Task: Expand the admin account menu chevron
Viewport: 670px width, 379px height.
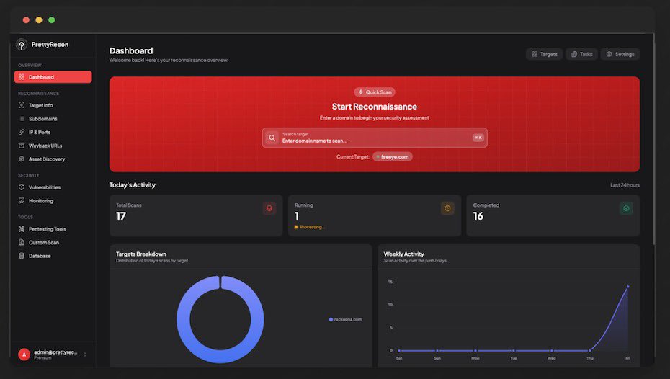Action: tap(85, 355)
